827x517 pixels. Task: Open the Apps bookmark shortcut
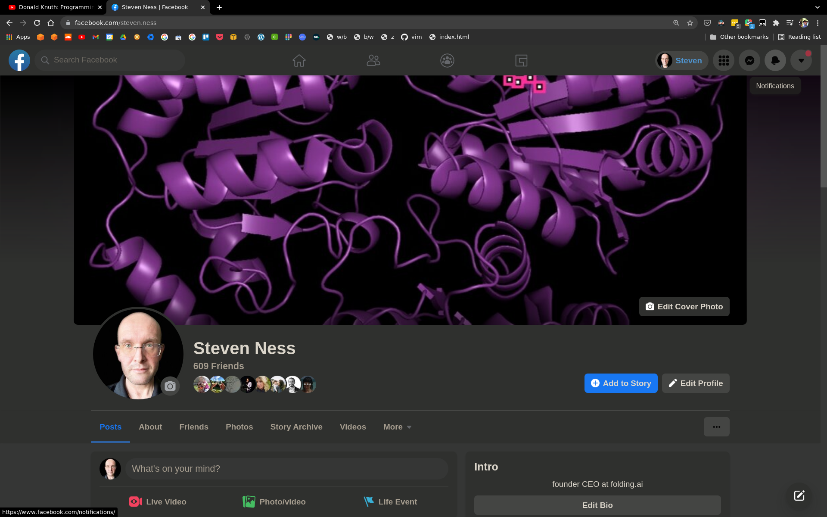tap(18, 37)
